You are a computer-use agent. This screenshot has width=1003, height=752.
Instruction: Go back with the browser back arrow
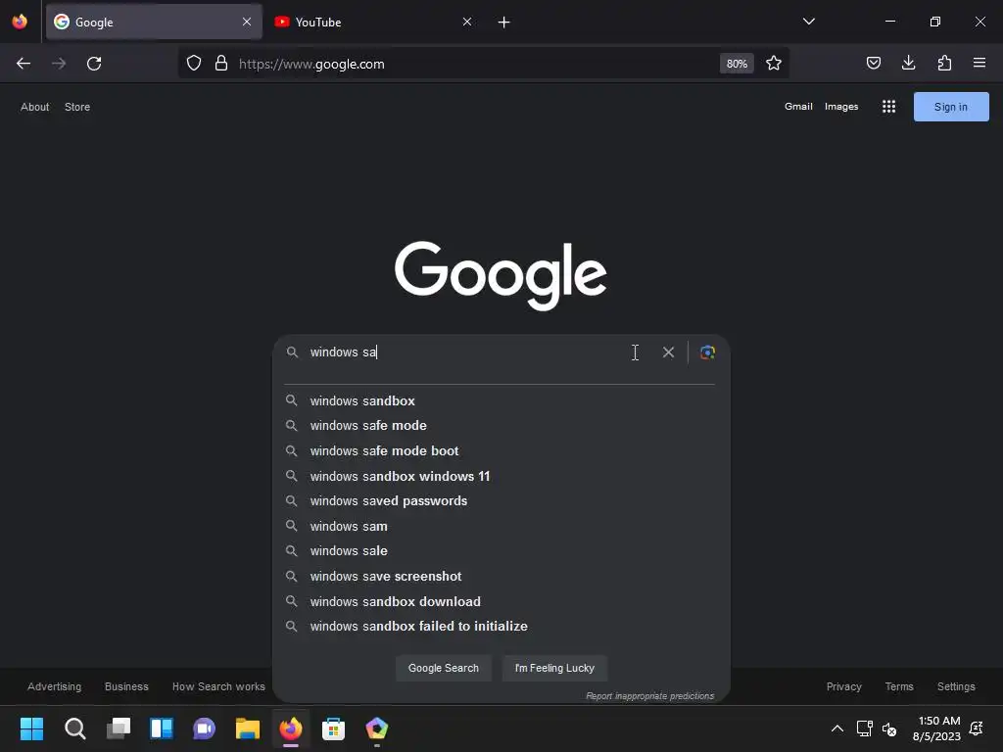(24, 64)
